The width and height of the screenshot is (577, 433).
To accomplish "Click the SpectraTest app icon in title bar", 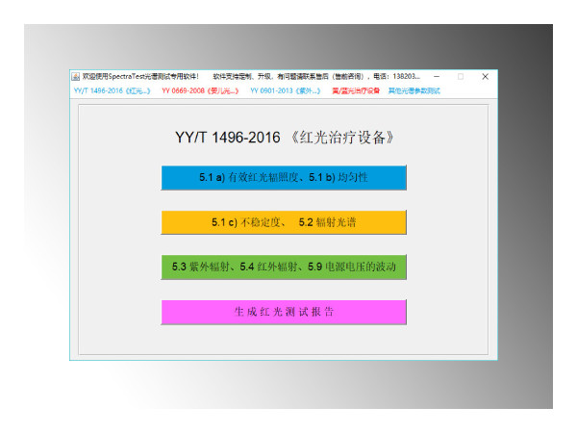I will click(76, 76).
